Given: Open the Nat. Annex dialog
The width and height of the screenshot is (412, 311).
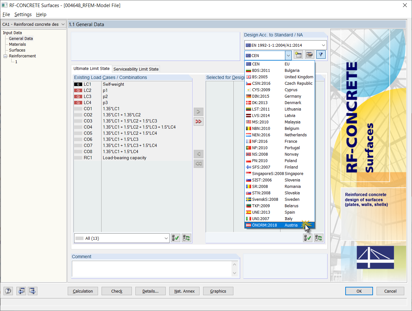Looking at the screenshot, I should point(184,291).
